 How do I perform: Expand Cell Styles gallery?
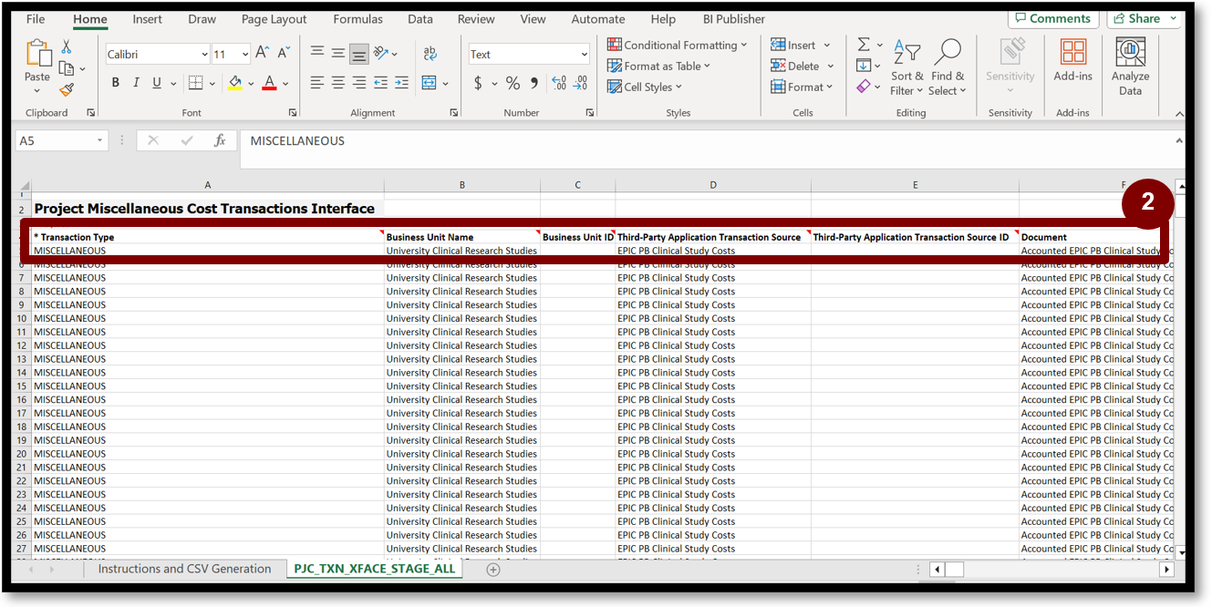coord(644,87)
